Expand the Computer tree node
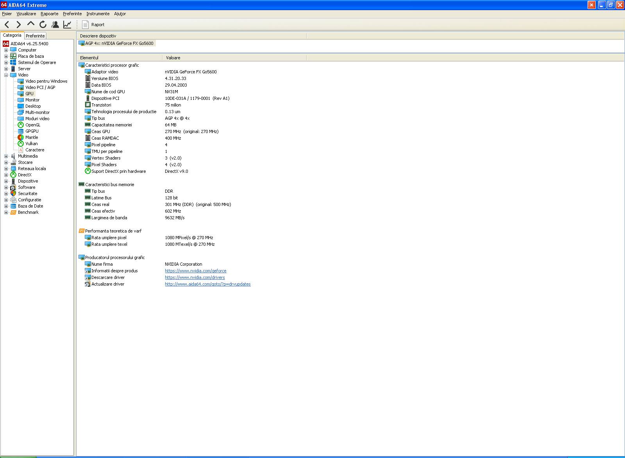 pos(6,50)
